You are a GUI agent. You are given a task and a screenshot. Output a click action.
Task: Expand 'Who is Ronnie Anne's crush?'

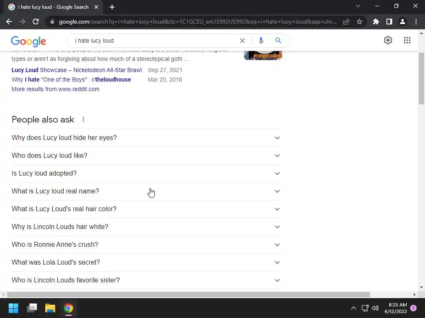click(x=147, y=245)
